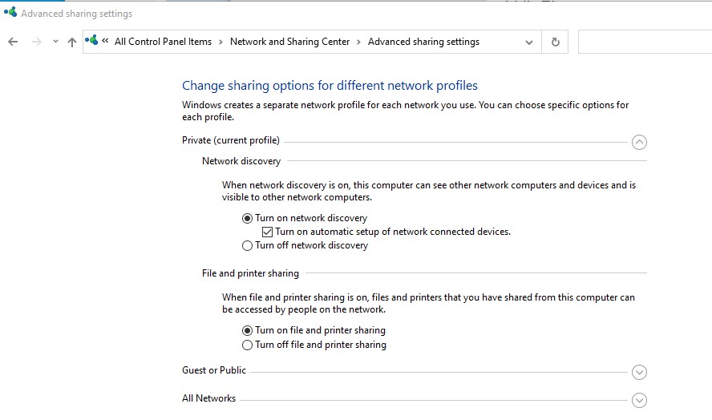Click the Forward navigation arrow
712x420 pixels.
(36, 42)
